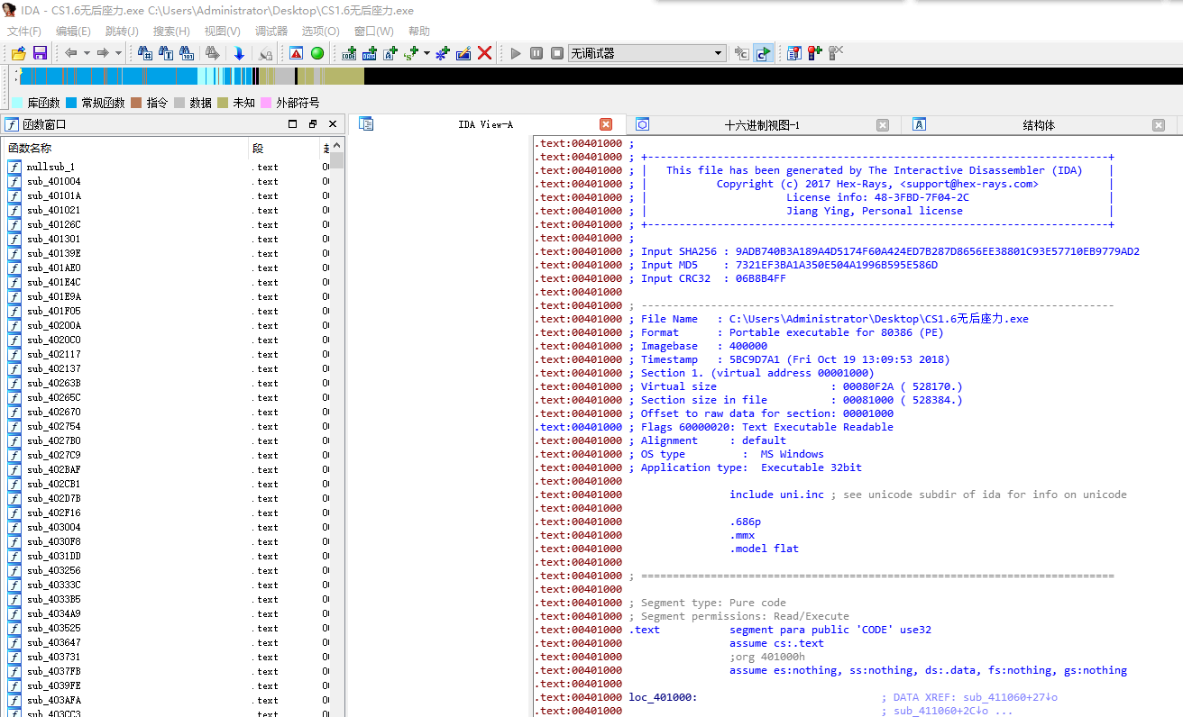The image size is (1183, 717).
Task: Click the breakpoint list icon
Action: pos(793,53)
